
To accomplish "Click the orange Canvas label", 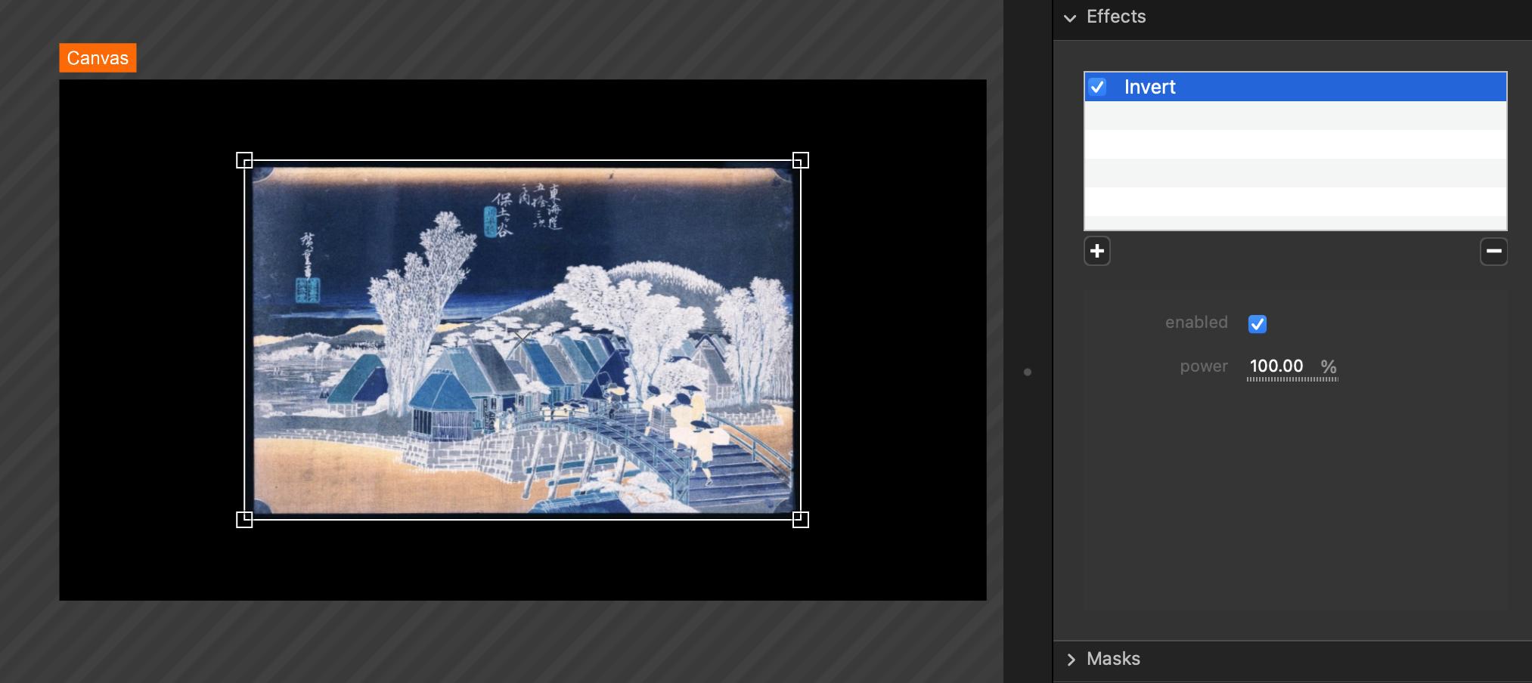I will tap(98, 58).
